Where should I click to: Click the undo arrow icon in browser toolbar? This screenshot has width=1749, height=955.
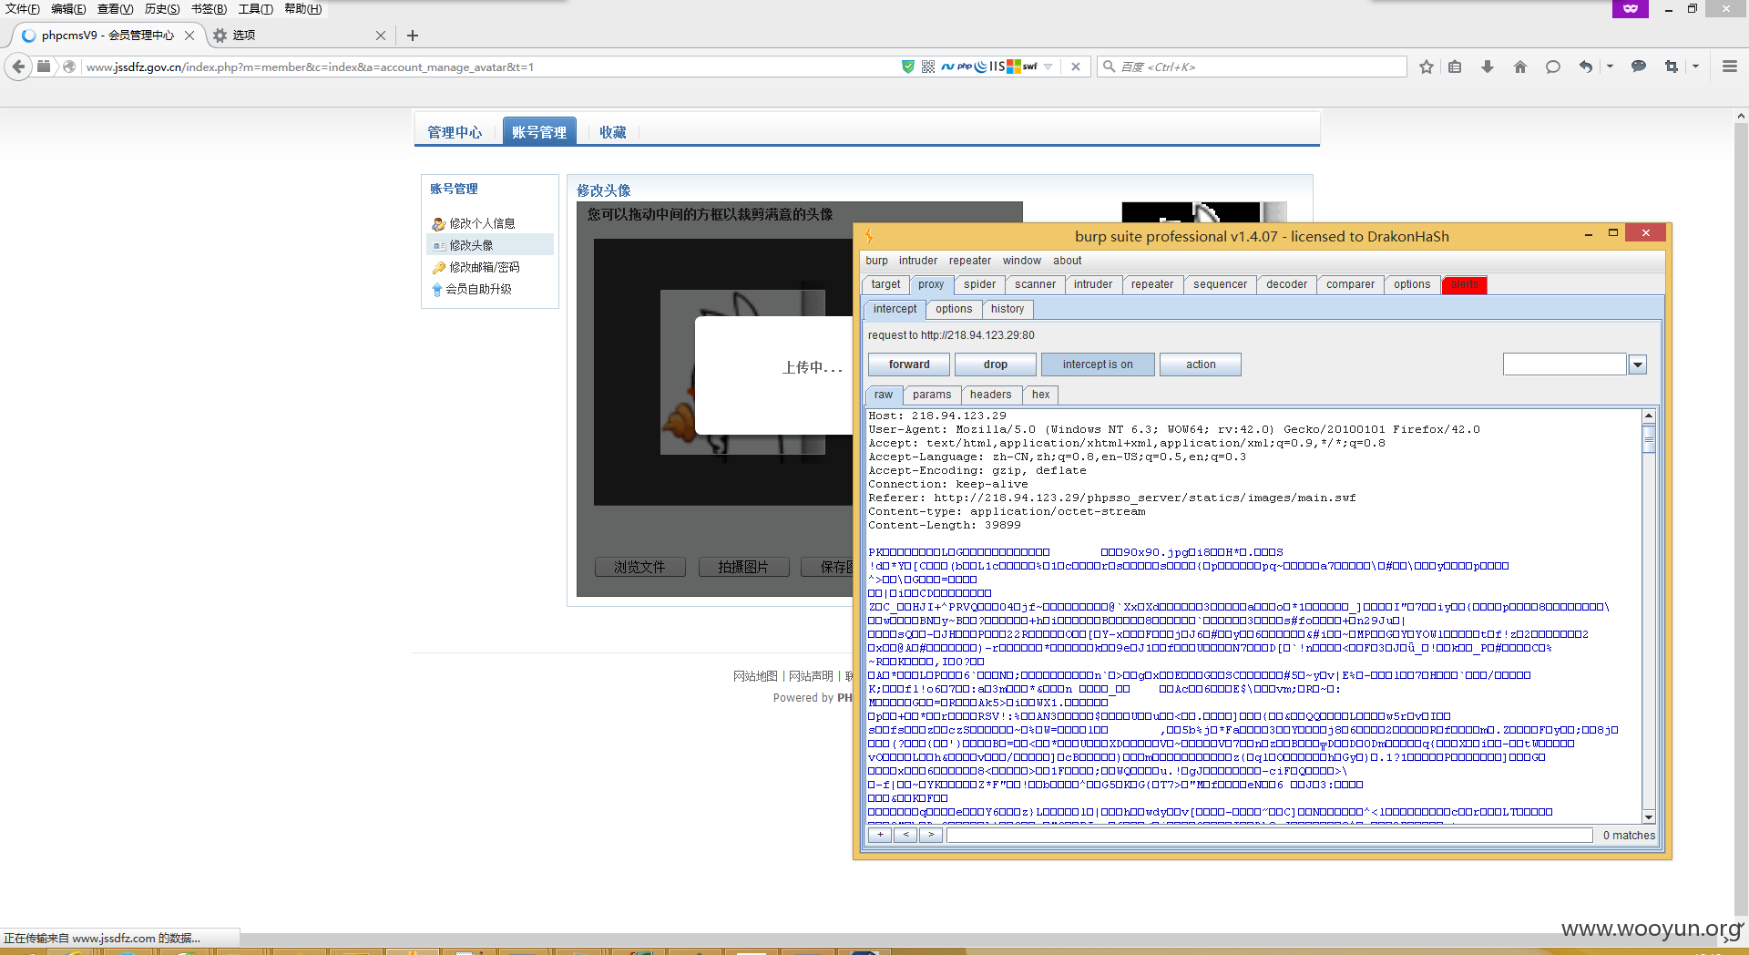coord(1586,67)
